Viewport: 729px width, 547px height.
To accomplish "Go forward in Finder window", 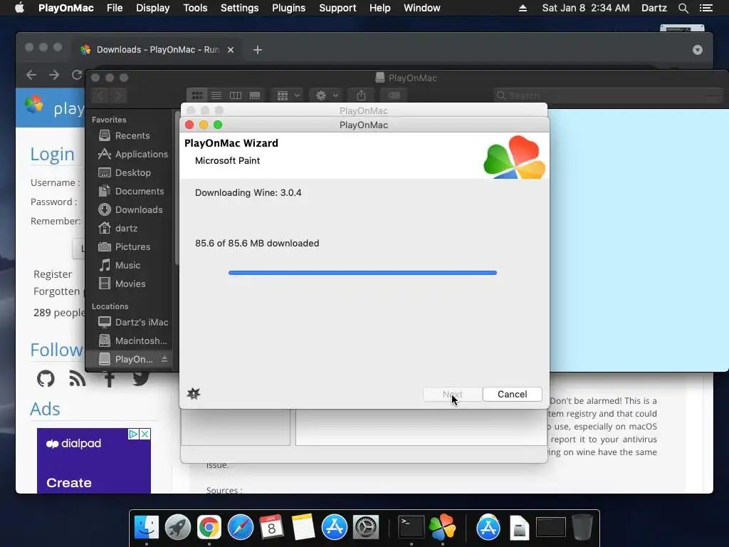I will point(119,95).
